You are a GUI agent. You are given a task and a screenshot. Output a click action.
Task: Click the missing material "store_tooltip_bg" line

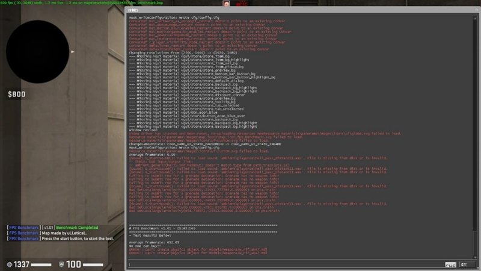tap(182, 102)
